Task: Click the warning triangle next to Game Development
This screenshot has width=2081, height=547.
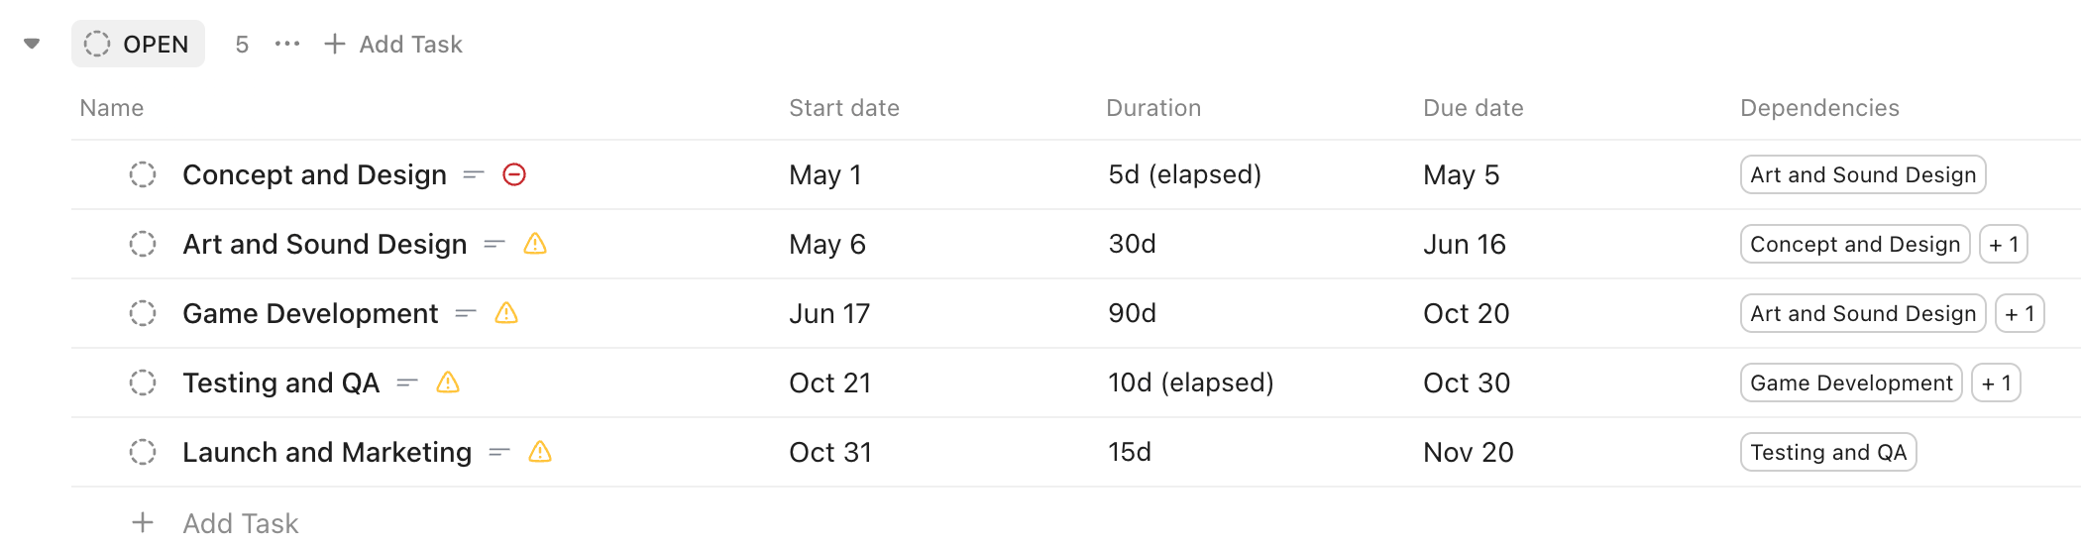Action: (506, 313)
